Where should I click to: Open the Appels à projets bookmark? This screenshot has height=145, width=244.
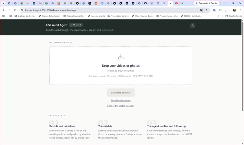point(96,16)
